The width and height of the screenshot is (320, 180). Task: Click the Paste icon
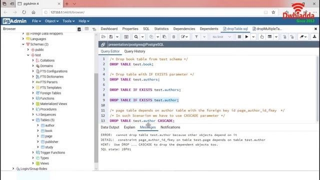[164, 36]
